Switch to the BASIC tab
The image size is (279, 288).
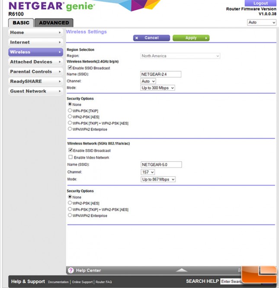[x=21, y=23]
